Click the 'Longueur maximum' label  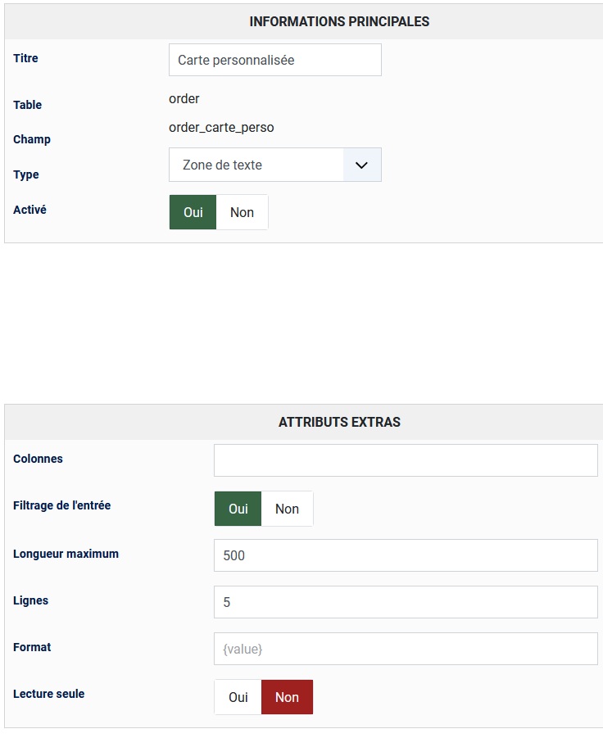(66, 554)
